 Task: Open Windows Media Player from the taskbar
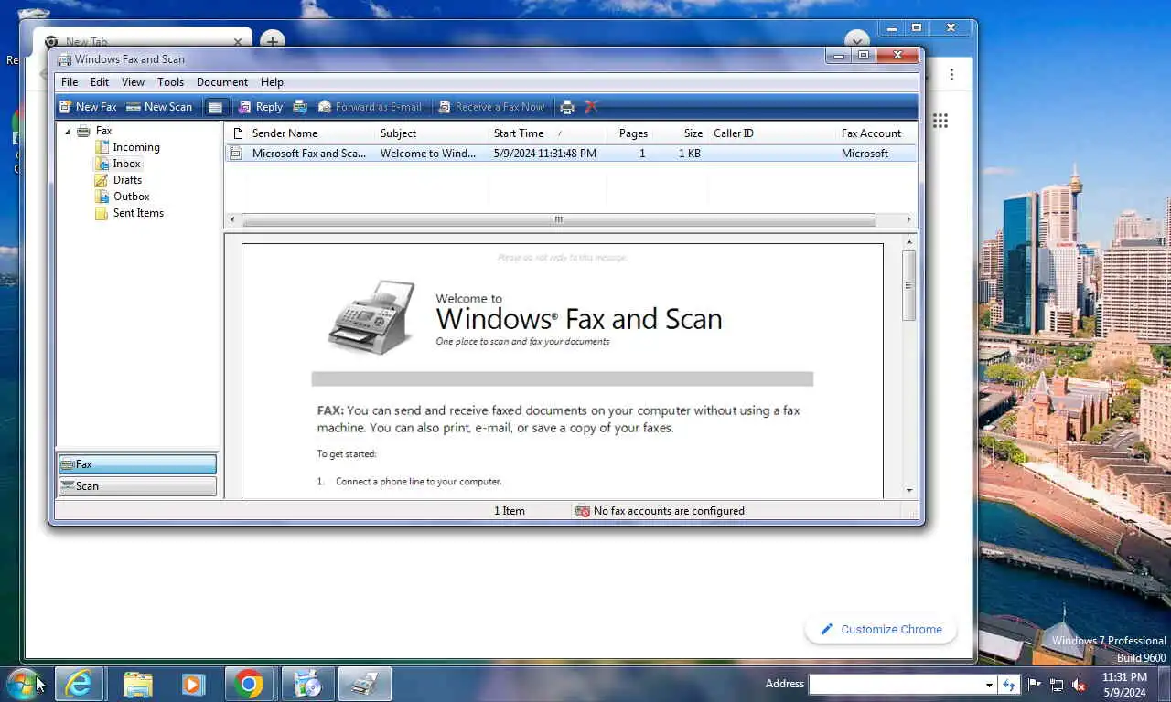click(x=193, y=684)
